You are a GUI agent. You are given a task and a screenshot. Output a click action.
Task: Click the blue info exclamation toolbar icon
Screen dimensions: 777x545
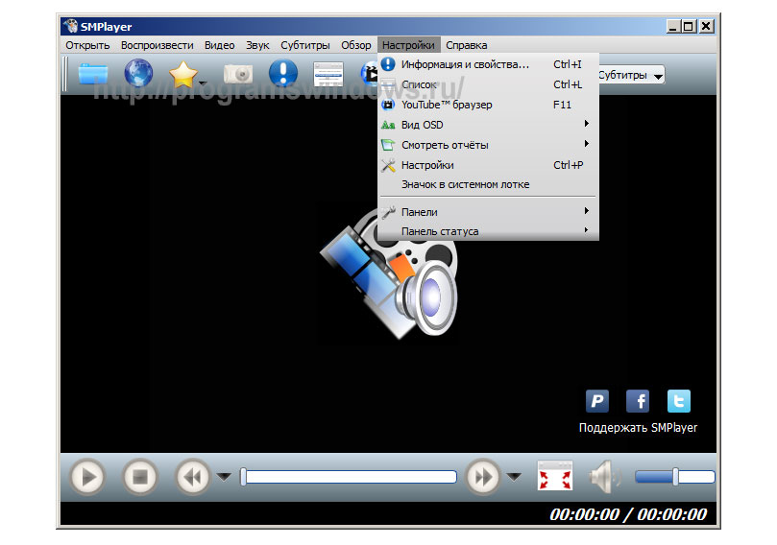(x=283, y=73)
